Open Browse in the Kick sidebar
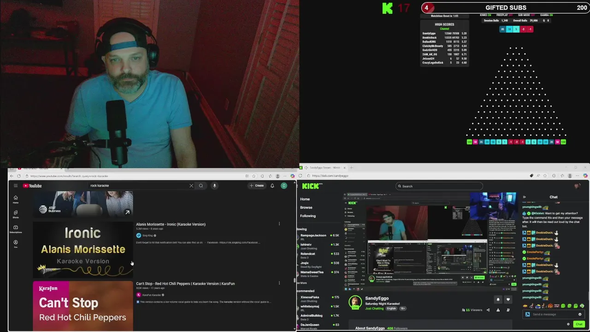 pyautogui.click(x=306, y=207)
